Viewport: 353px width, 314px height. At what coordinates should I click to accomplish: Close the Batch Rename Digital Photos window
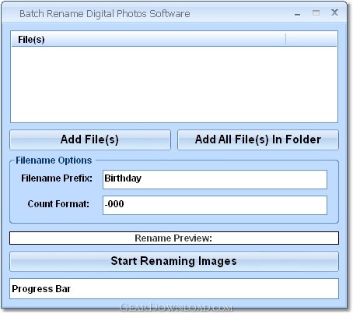pyautogui.click(x=334, y=12)
